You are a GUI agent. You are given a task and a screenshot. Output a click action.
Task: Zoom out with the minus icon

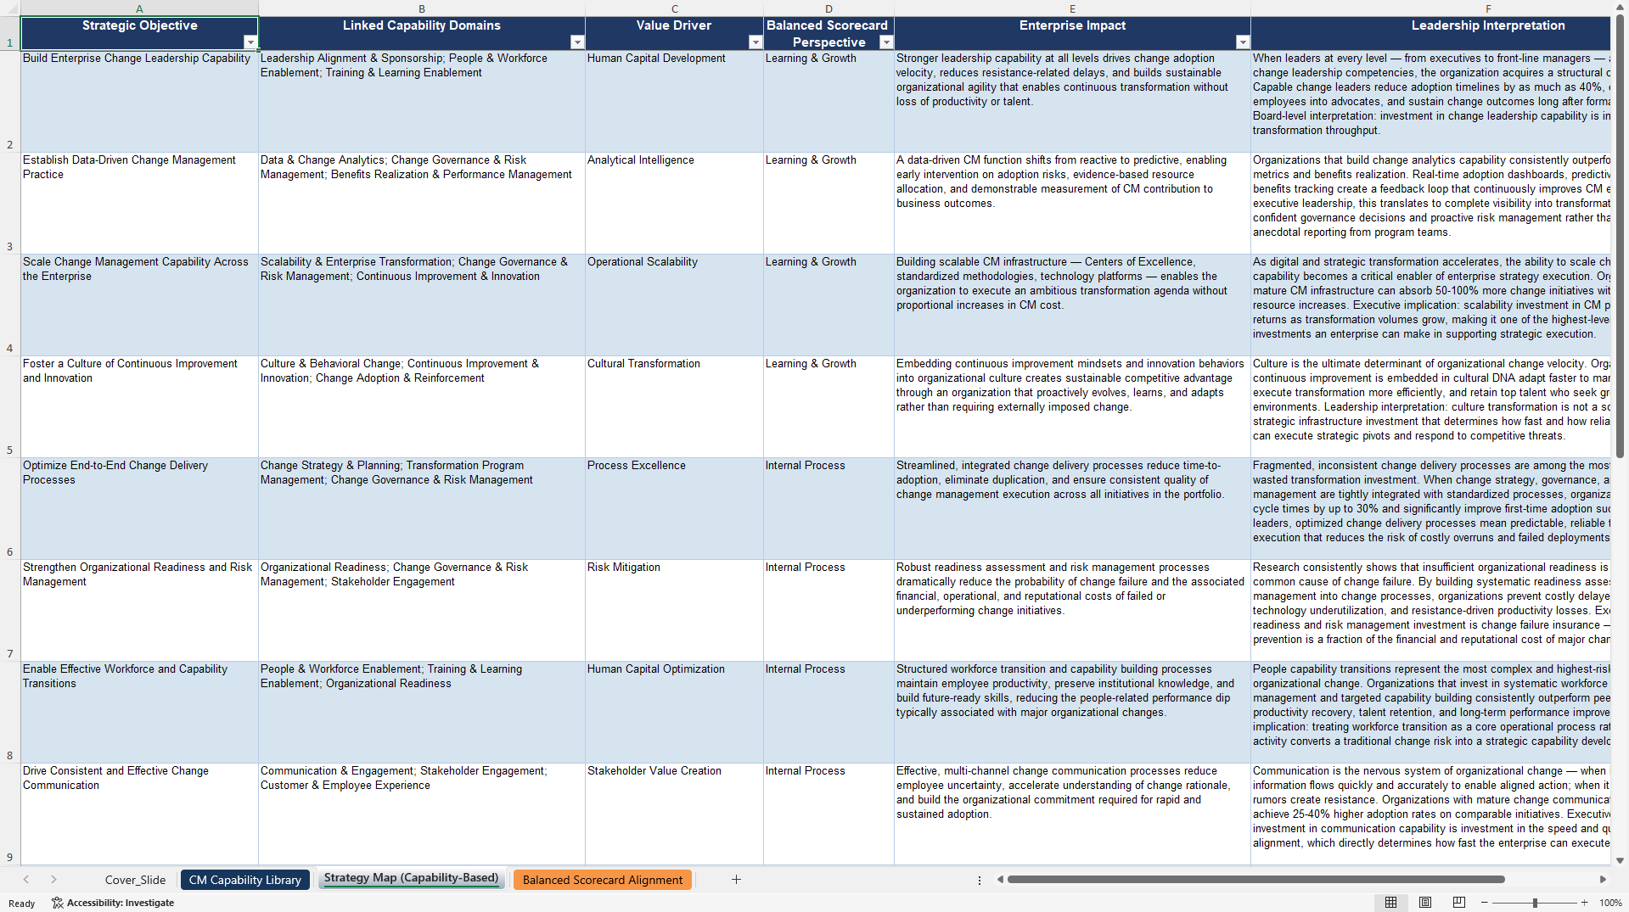[x=1485, y=903]
